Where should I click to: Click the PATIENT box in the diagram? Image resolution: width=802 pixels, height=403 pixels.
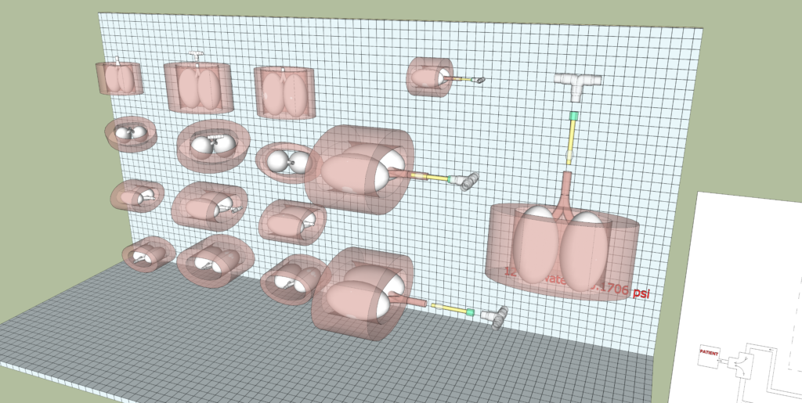click(x=709, y=355)
